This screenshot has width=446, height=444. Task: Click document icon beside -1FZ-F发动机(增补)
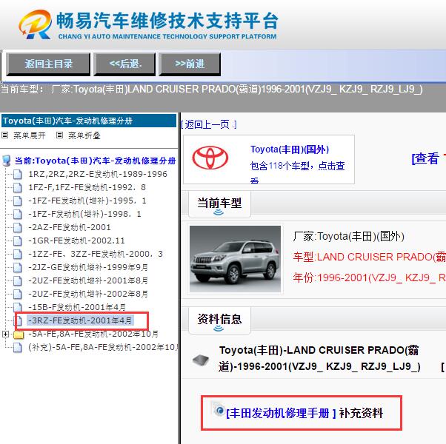point(18,214)
